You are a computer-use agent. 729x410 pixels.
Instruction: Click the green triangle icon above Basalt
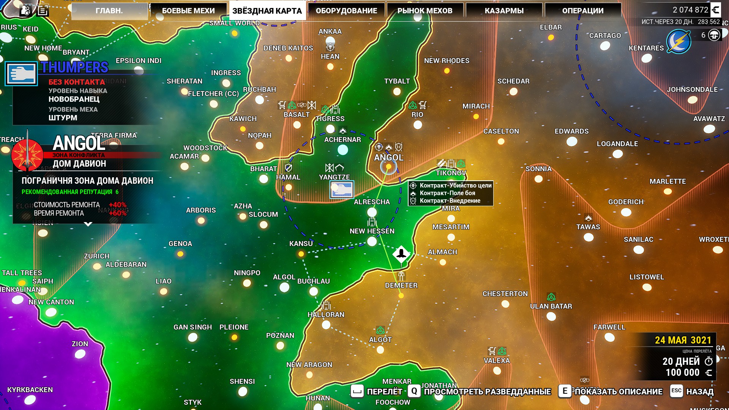coord(292,105)
